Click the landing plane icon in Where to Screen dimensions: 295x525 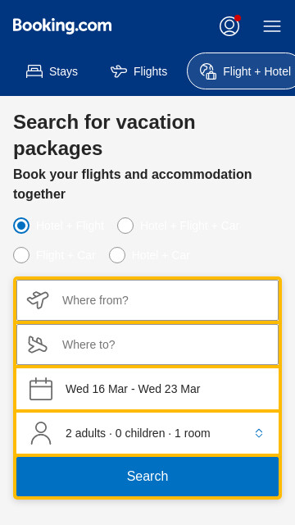click(x=38, y=345)
